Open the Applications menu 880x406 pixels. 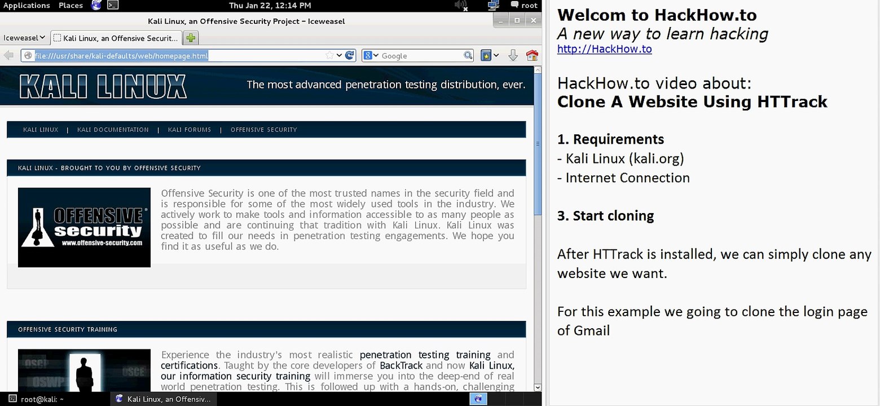27,5
